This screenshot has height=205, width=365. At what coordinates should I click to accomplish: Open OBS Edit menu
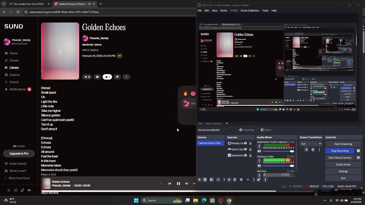tap(207, 11)
